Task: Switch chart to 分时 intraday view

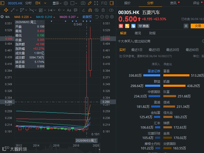Action: click(28, 3)
